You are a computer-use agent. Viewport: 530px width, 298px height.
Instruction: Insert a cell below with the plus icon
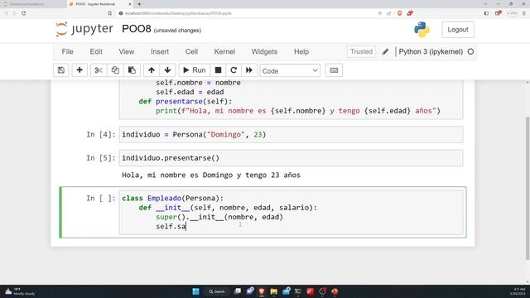pyautogui.click(x=79, y=70)
